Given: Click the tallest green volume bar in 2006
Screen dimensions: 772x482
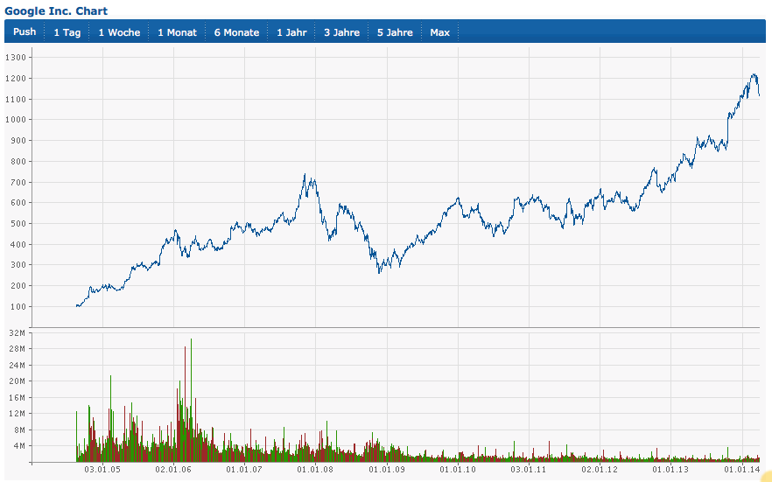Looking at the screenshot, I should 191,400.
